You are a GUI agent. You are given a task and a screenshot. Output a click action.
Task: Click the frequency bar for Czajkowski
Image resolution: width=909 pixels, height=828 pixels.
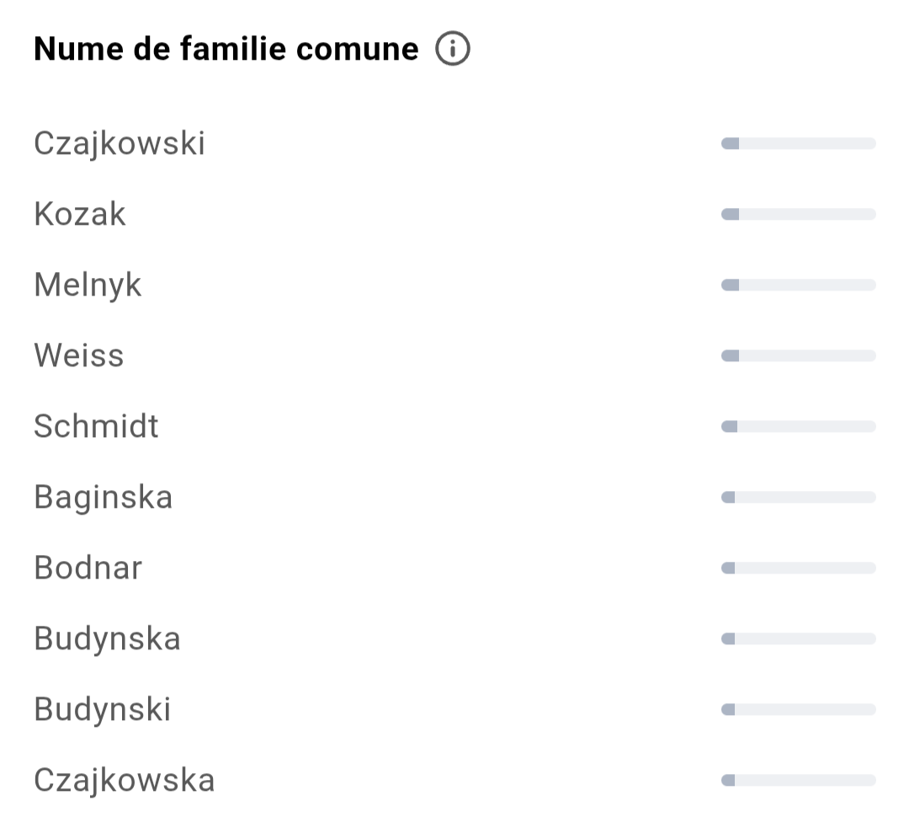tap(798, 143)
